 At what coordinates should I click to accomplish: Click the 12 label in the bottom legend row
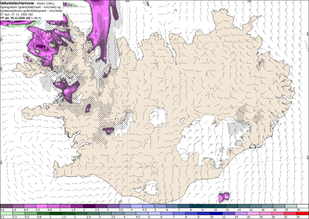click(x=223, y=217)
